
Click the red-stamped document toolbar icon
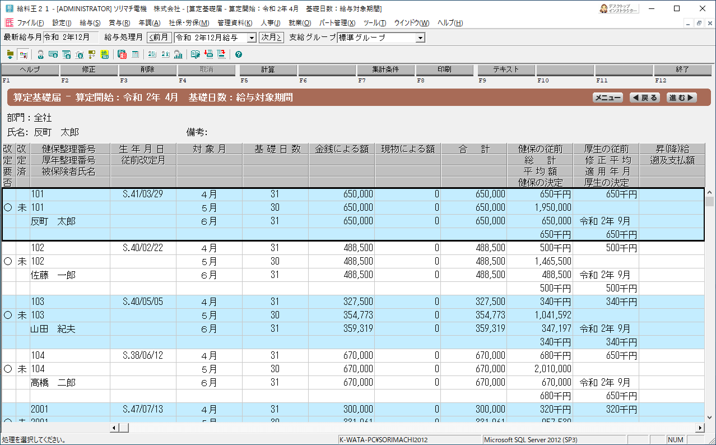[x=122, y=54]
